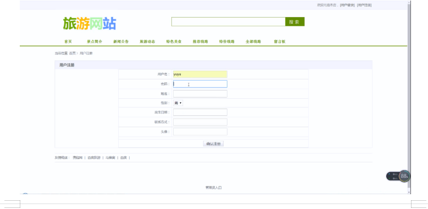Click the 用户注册 panel heading text
The width and height of the screenshot is (428, 209).
(67, 65)
